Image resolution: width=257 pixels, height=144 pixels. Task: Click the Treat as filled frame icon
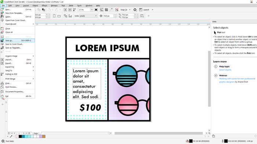pyautogui.click(x=142, y=16)
